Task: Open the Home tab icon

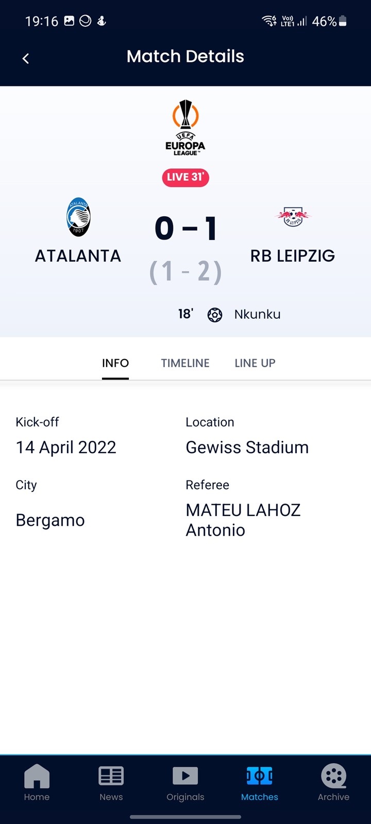Action: pyautogui.click(x=37, y=776)
